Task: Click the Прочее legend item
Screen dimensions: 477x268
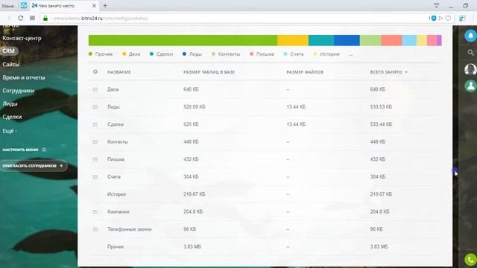Action: tap(101, 54)
